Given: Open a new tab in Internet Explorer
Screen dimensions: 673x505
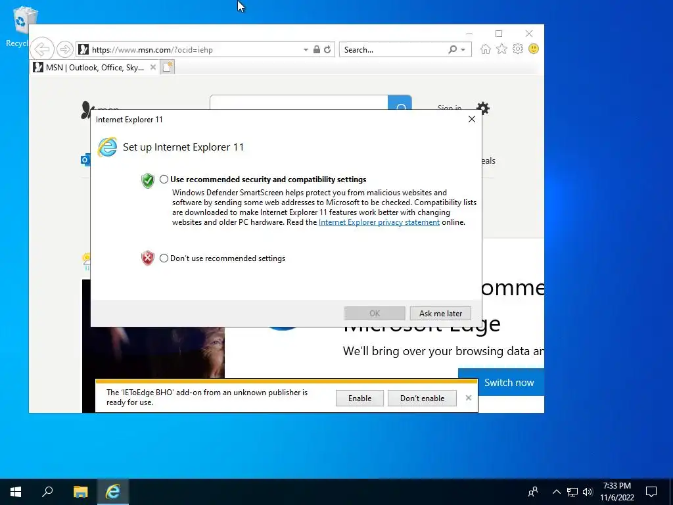Looking at the screenshot, I should click(168, 67).
